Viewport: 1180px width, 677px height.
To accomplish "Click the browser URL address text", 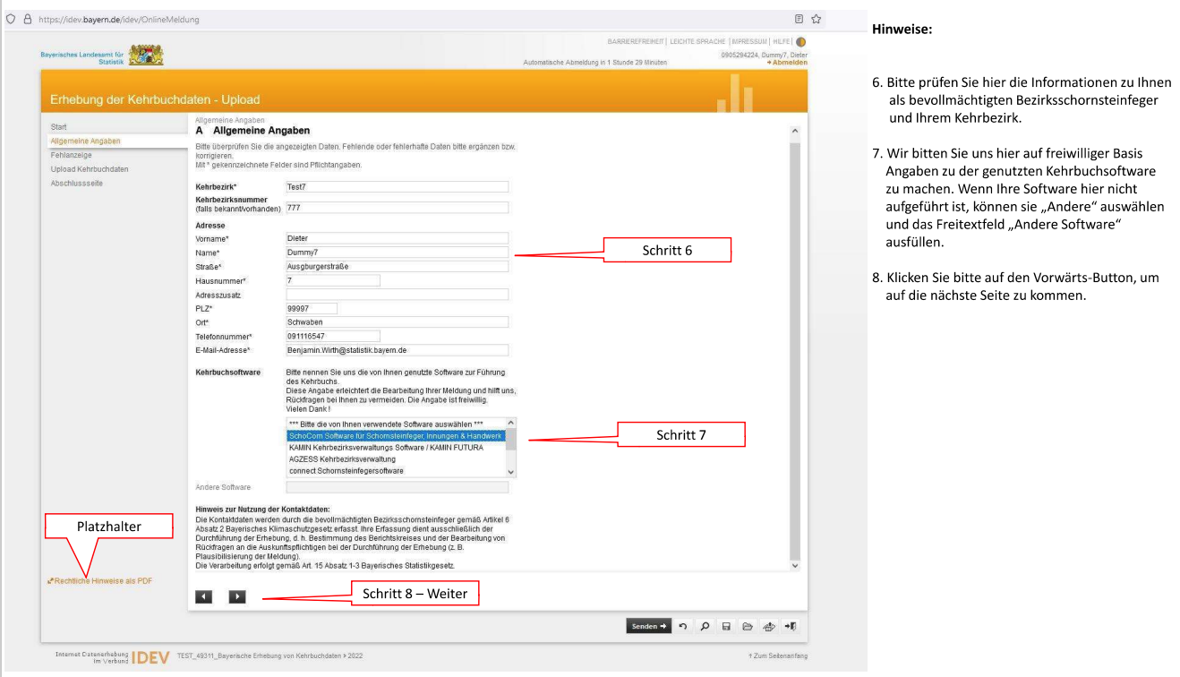I will click(x=119, y=19).
